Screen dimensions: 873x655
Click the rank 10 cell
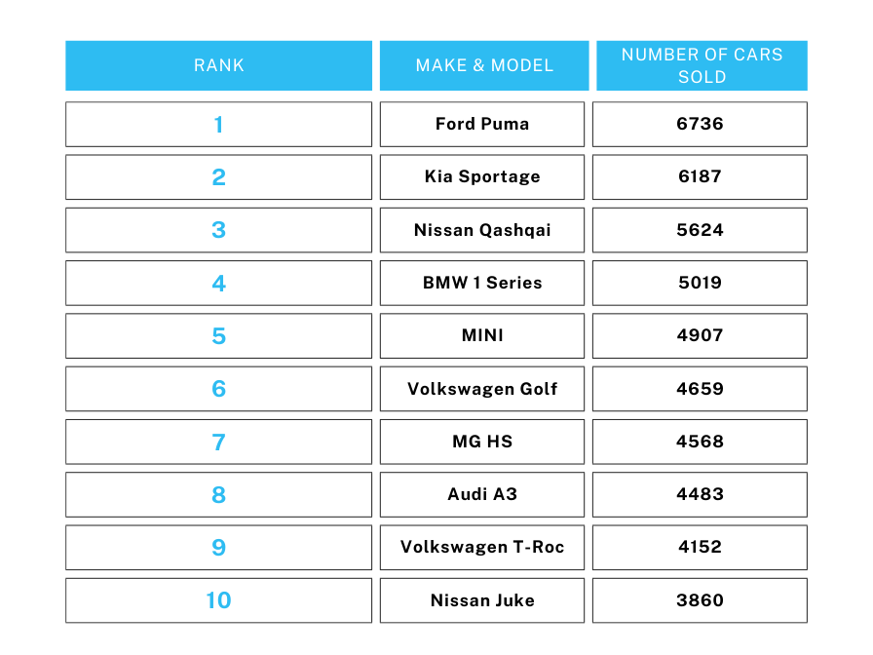coord(219,600)
